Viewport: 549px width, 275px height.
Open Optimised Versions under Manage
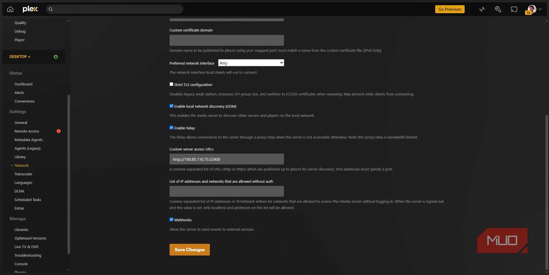(30, 238)
